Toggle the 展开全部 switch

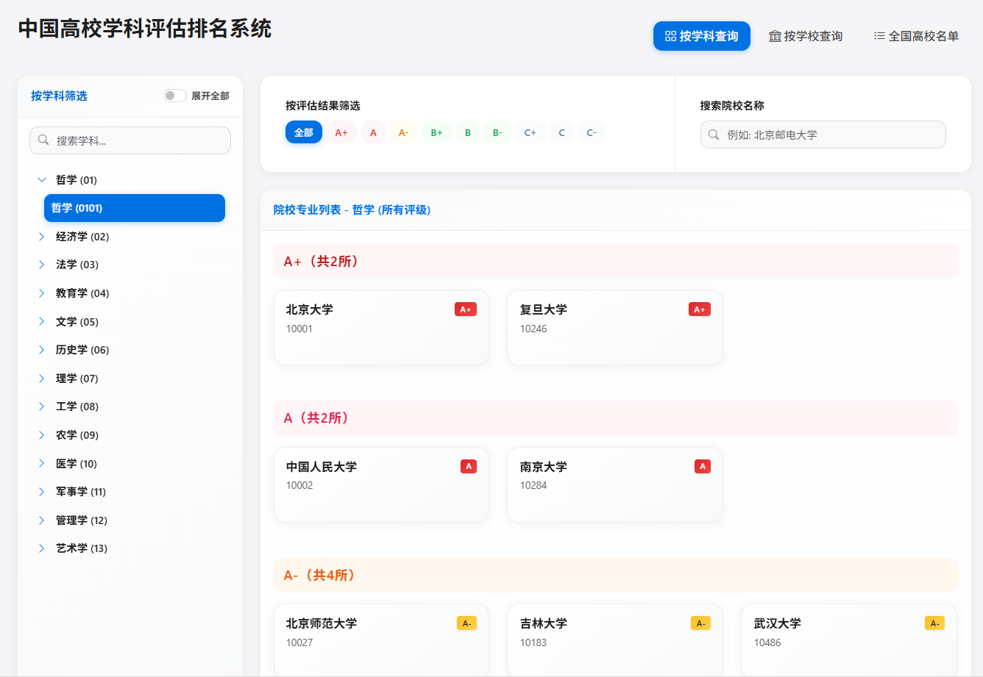point(174,96)
